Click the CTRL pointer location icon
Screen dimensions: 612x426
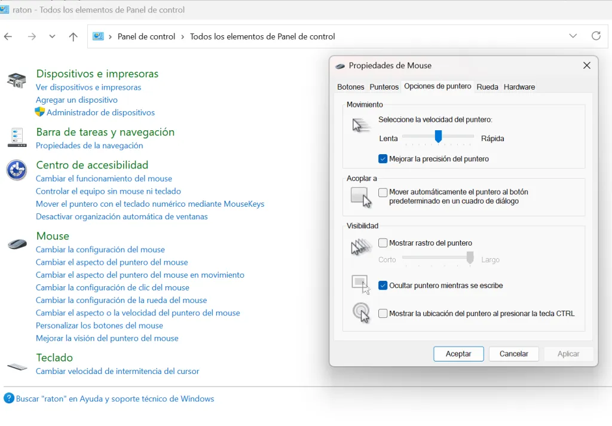tap(361, 313)
